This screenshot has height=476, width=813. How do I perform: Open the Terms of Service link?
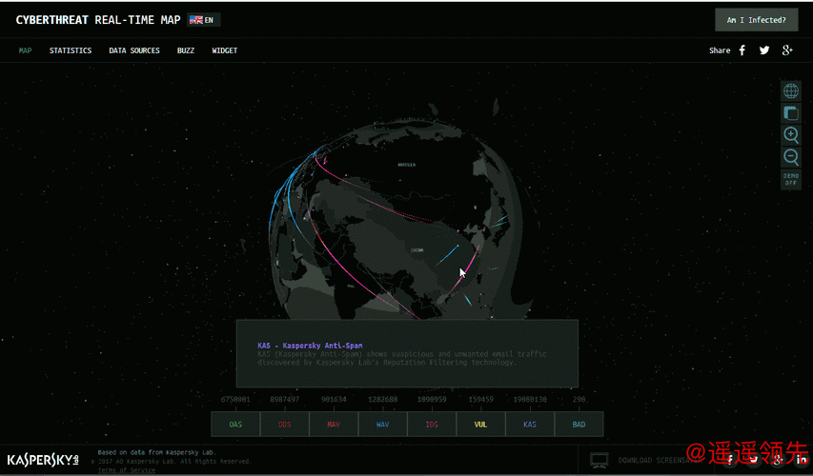(127, 469)
